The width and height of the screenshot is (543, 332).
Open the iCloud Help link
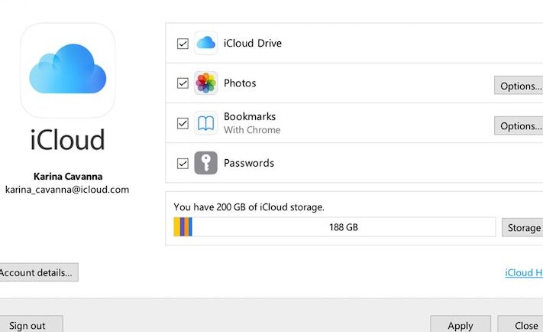pos(524,272)
